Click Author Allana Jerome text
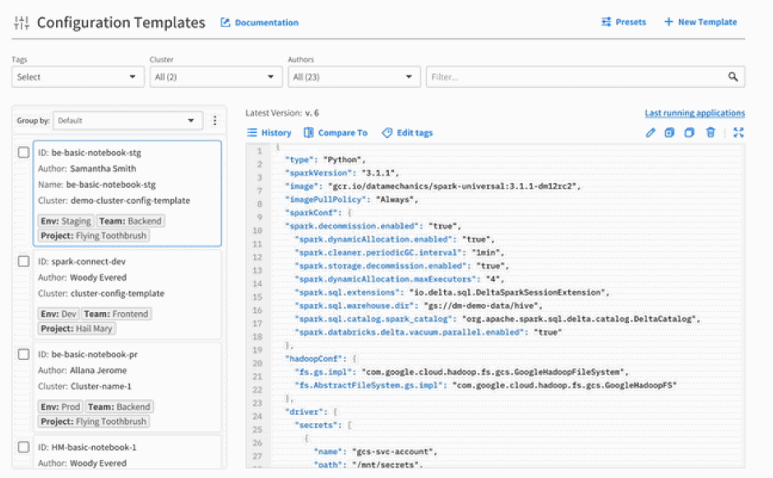The image size is (773, 478). click(x=82, y=370)
